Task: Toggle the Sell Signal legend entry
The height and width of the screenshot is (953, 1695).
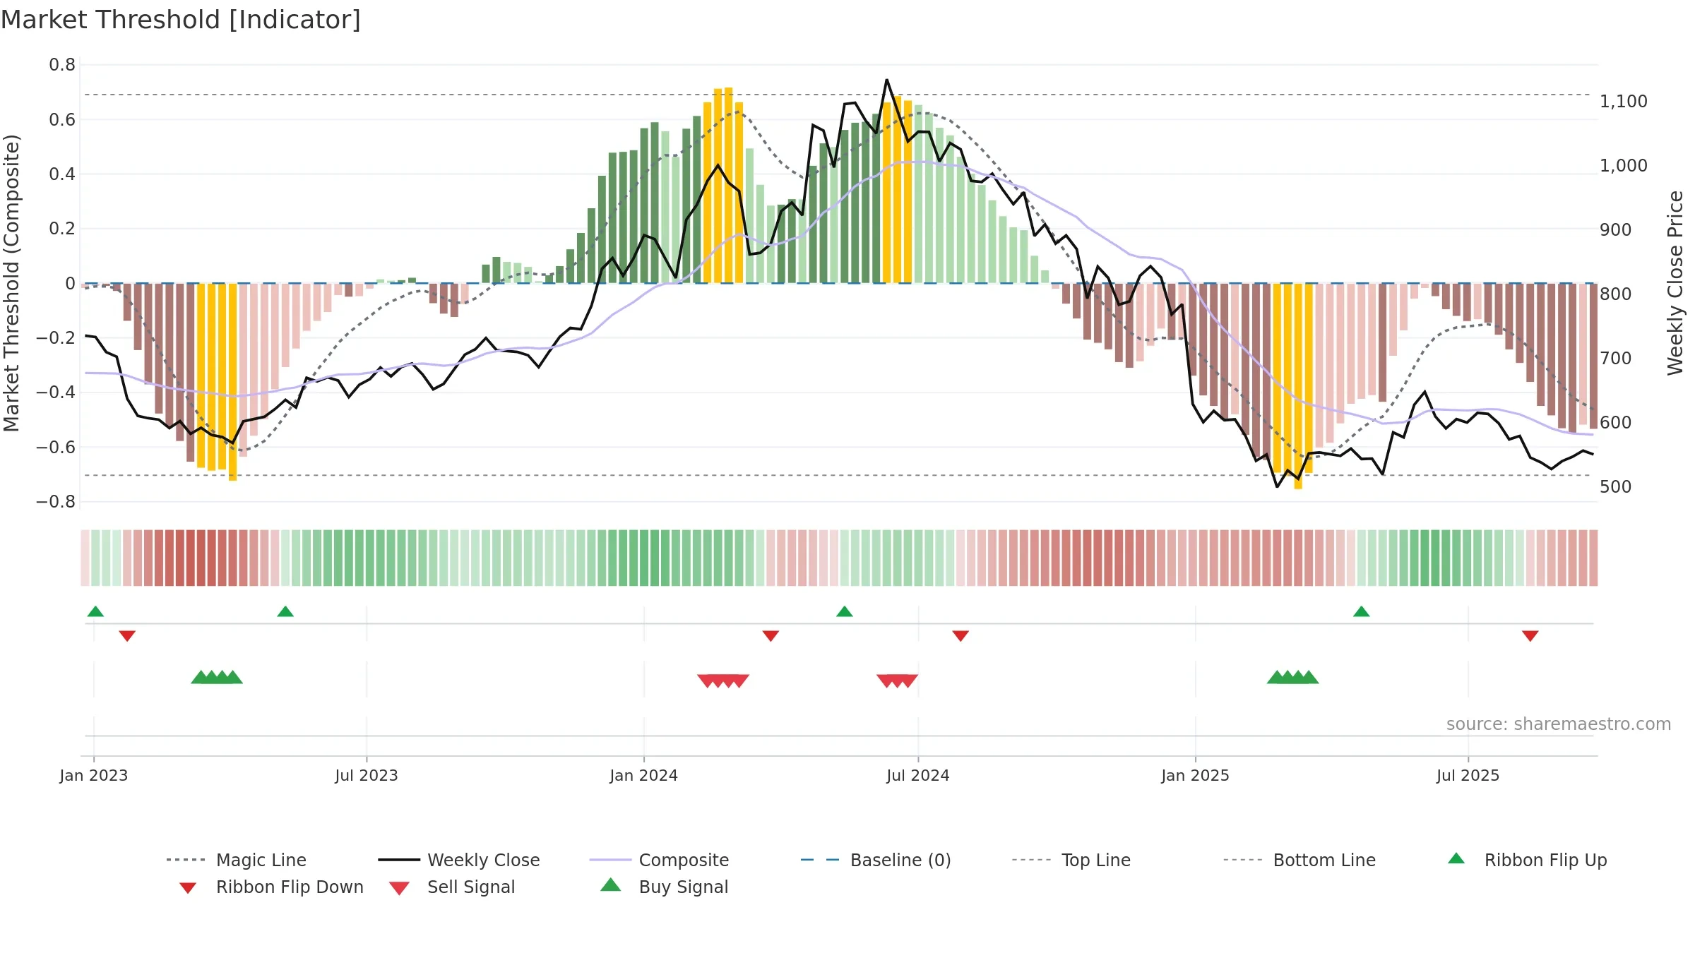Action: pyautogui.click(x=452, y=887)
